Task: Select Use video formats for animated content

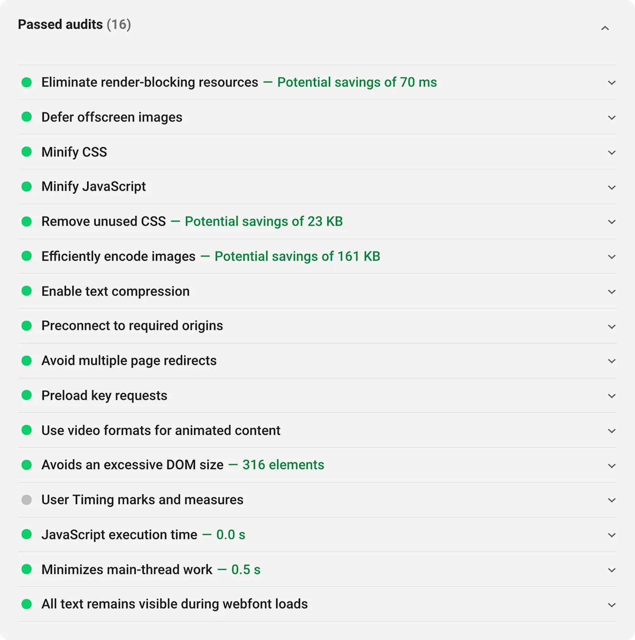Action: [161, 430]
